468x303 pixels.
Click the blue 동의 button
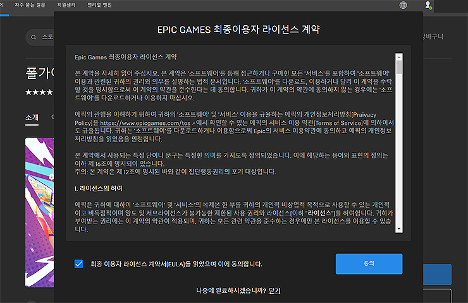point(369,264)
